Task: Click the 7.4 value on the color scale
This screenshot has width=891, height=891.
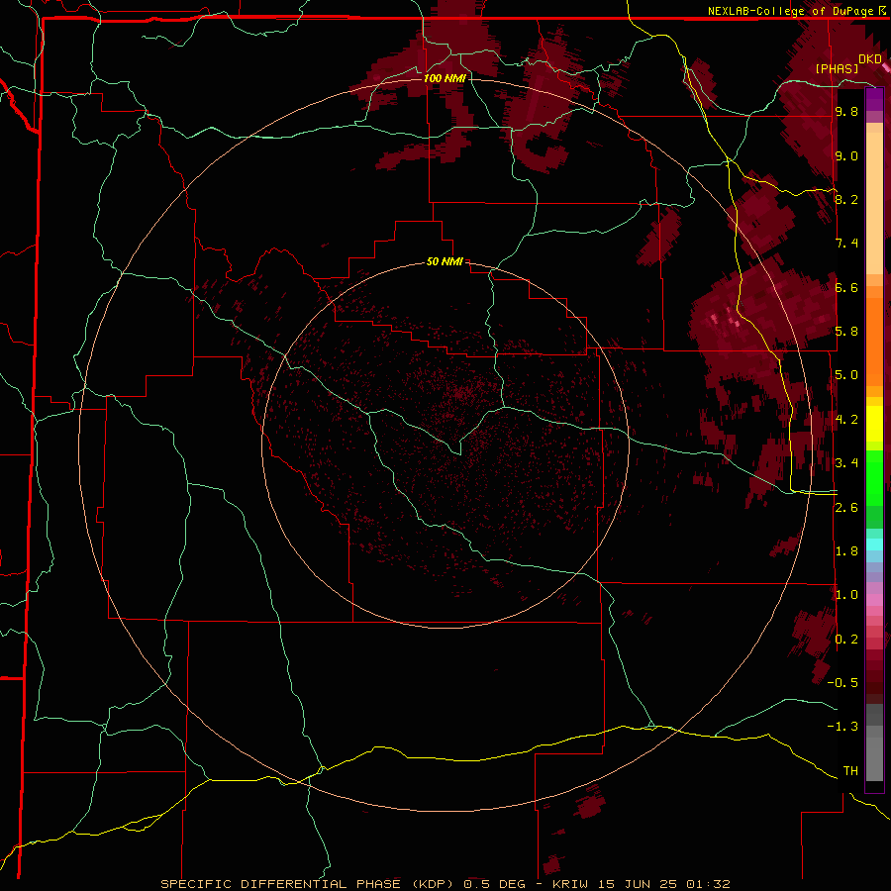Action: click(846, 244)
